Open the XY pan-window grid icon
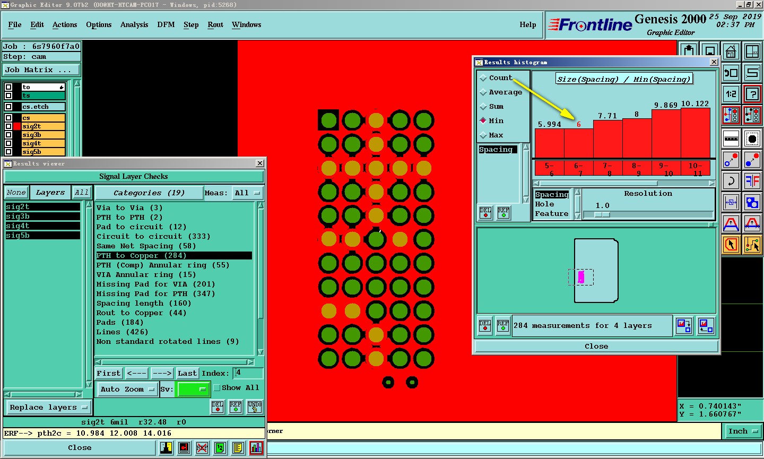The width and height of the screenshot is (764, 459). pos(752,51)
